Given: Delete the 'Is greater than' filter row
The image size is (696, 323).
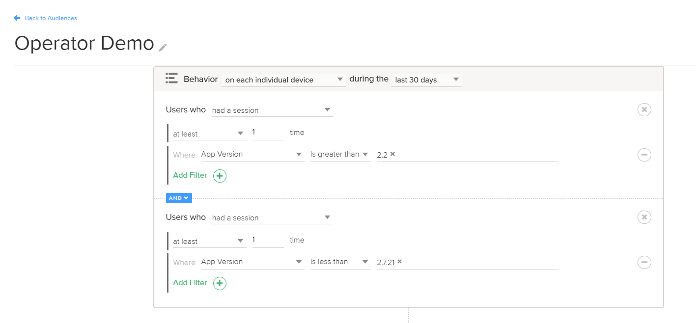Looking at the screenshot, I should tap(644, 155).
